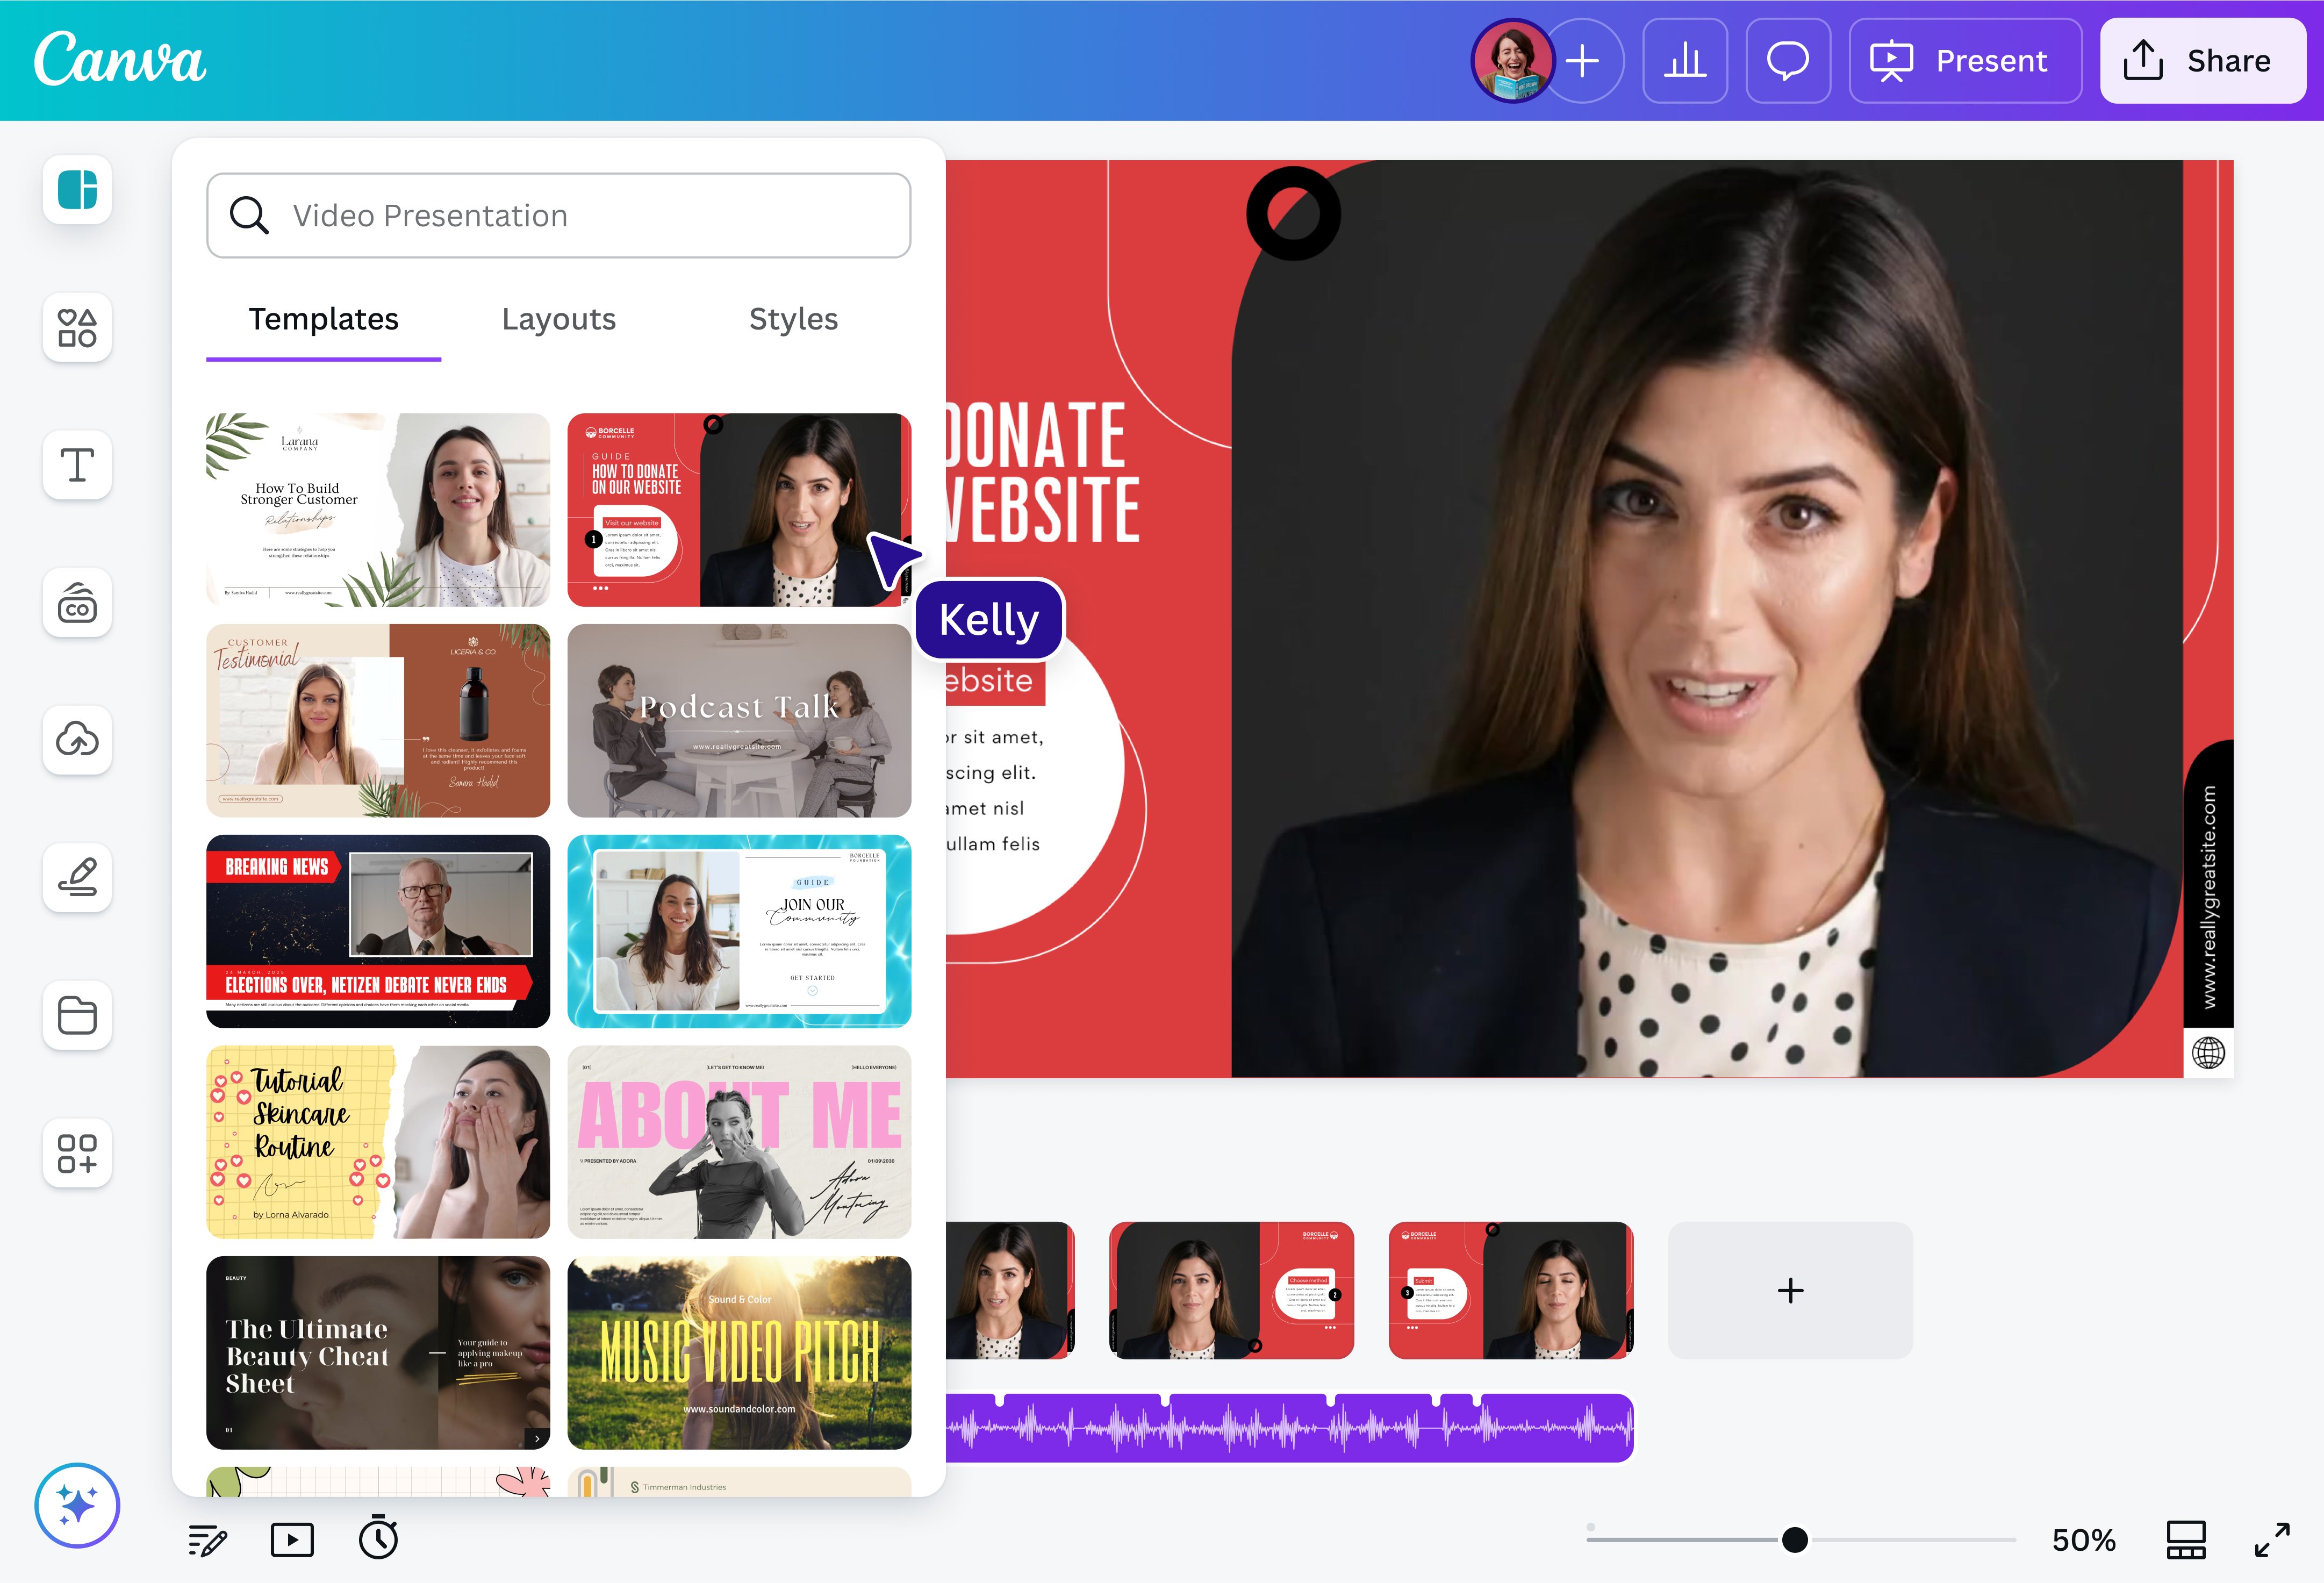Select the Text tool in sidebar
The image size is (2324, 1583).
(x=77, y=465)
